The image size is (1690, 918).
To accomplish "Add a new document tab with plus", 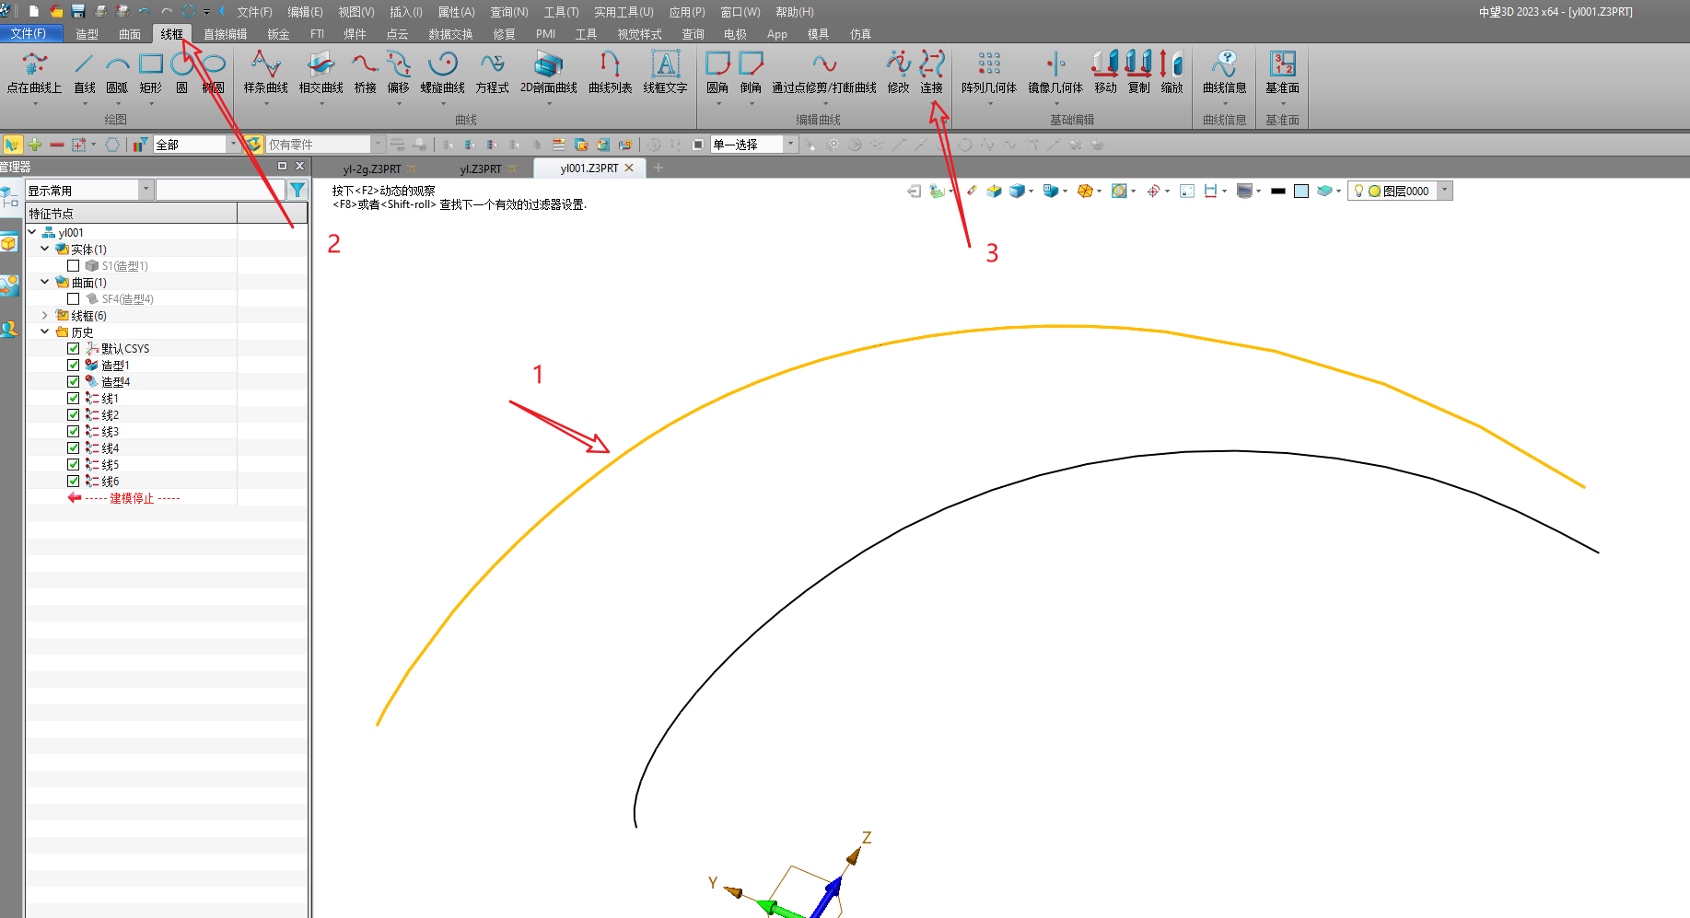I will (659, 168).
